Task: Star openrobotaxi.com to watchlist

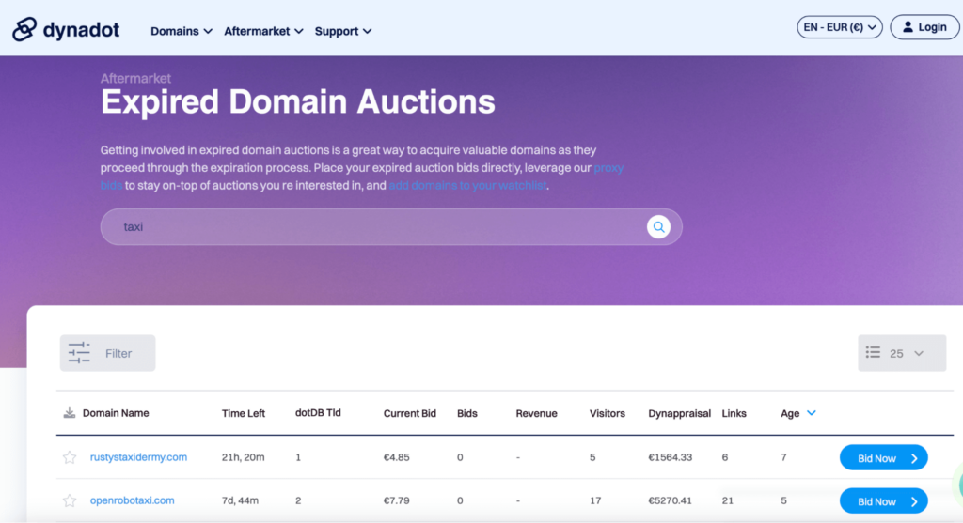Action: point(70,500)
